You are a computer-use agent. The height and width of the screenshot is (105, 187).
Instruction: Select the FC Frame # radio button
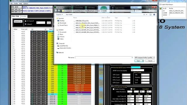[x=26, y=21]
